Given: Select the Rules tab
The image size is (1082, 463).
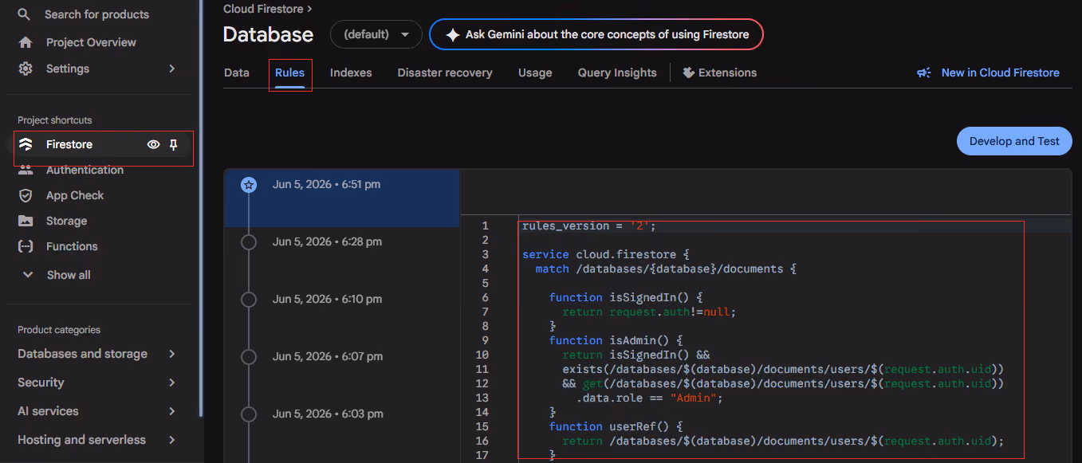Looking at the screenshot, I should click(290, 73).
